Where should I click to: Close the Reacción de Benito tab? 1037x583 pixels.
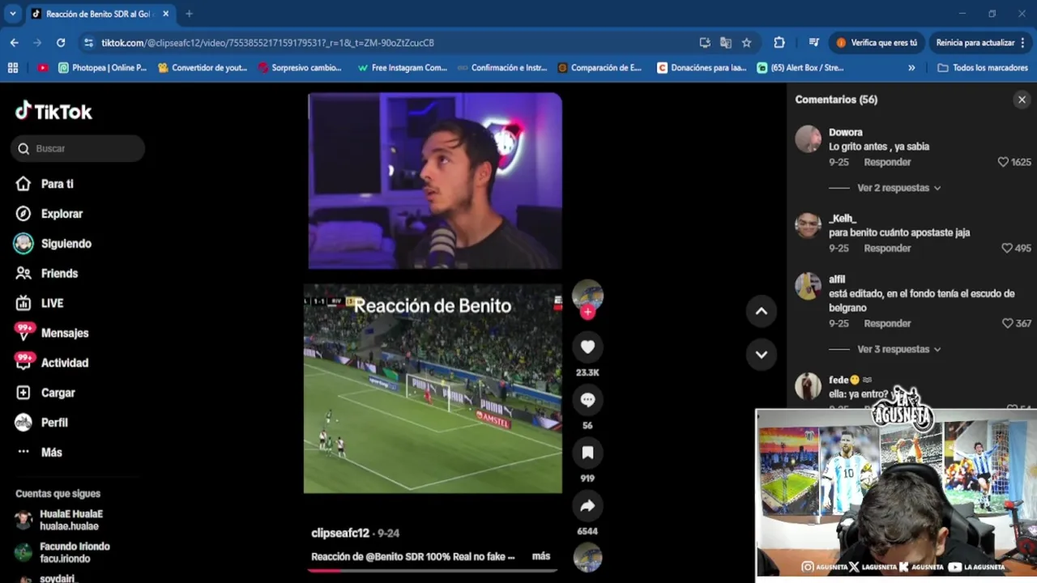tap(165, 14)
